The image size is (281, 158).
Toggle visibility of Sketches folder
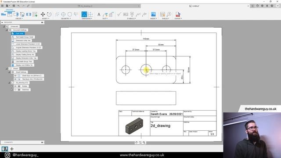[x=15, y=90]
